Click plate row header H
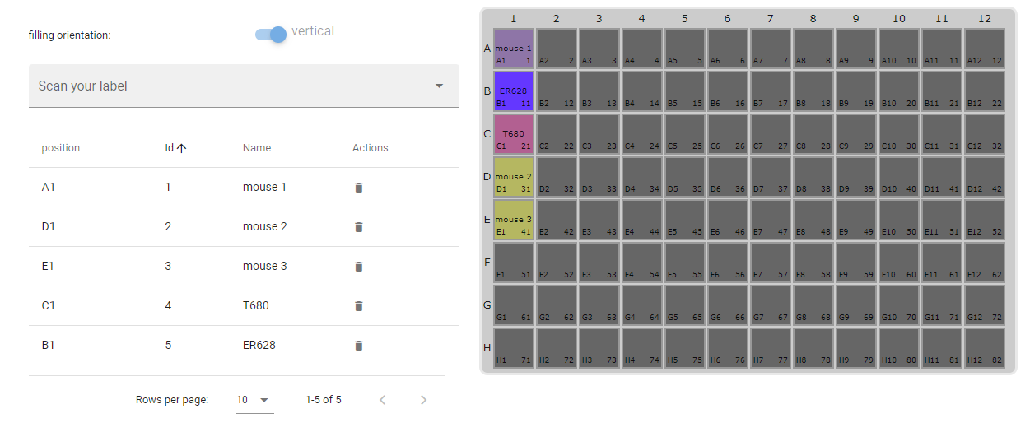This screenshot has width=1030, height=437. (x=487, y=348)
